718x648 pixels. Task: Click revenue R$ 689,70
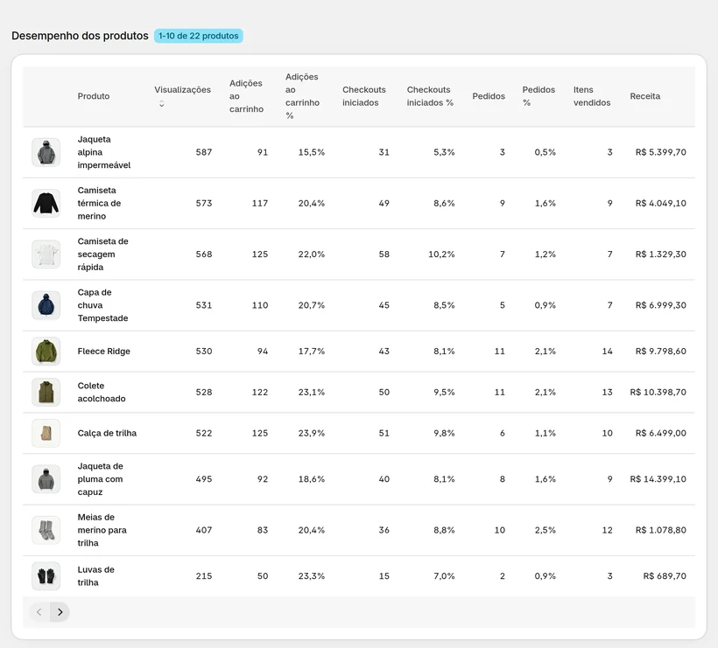point(665,575)
